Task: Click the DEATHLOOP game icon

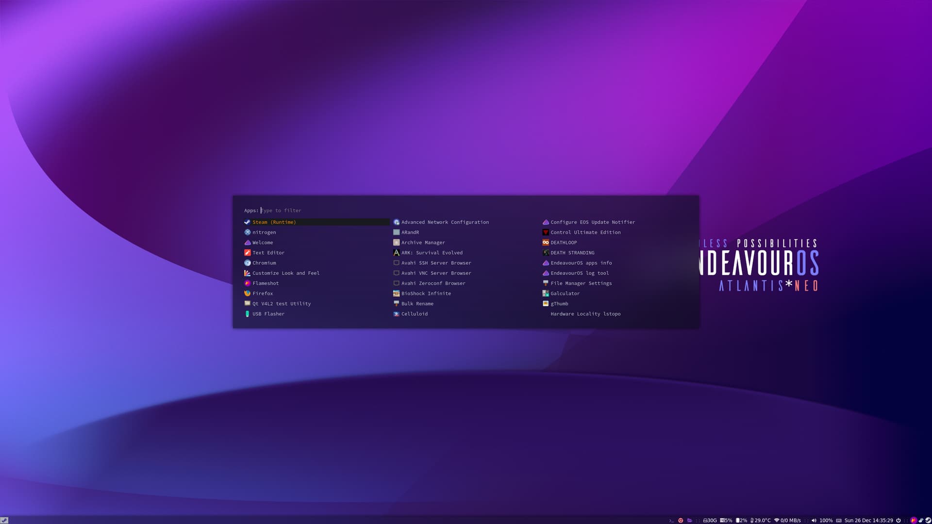Action: pos(546,243)
